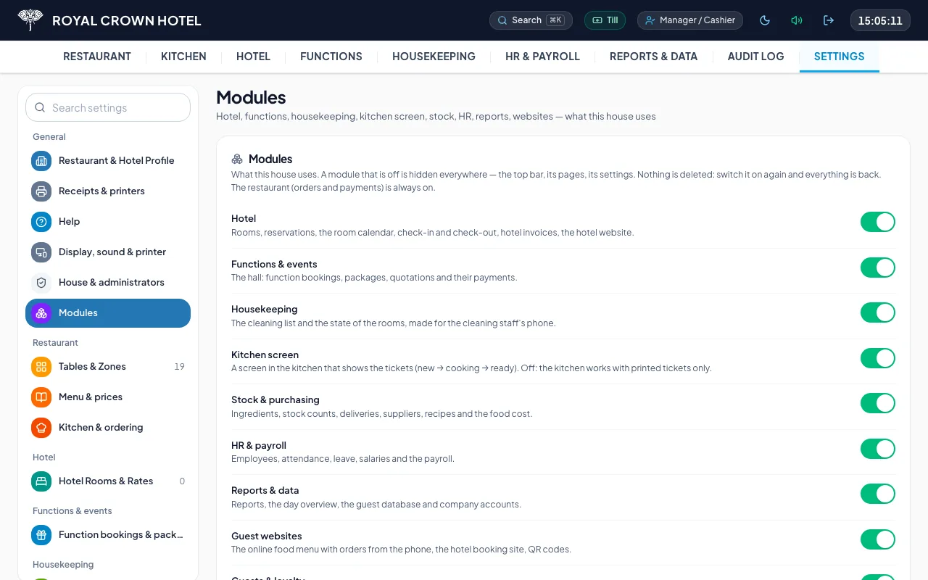Switch off Stock & purchasing module
The width and height of the screenshot is (928, 580).
pos(878,403)
